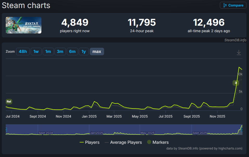Click the 10k y-axis label
The height and width of the screenshot is (157, 249).
coord(240,74)
